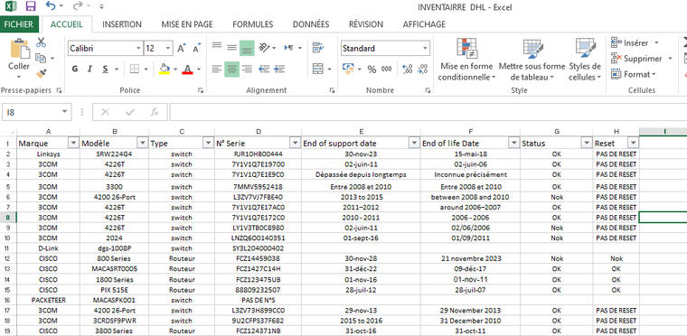
Task: Open the N° Serie column filter dropdown
Action: 295,144
